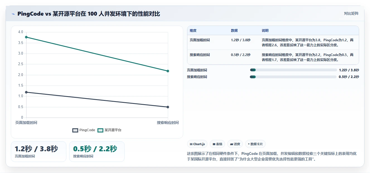Viewport: 370px width, 173px height.
Task: Click the 某开源平台 line point at 搜索响应时间
Action: (x=168, y=71)
